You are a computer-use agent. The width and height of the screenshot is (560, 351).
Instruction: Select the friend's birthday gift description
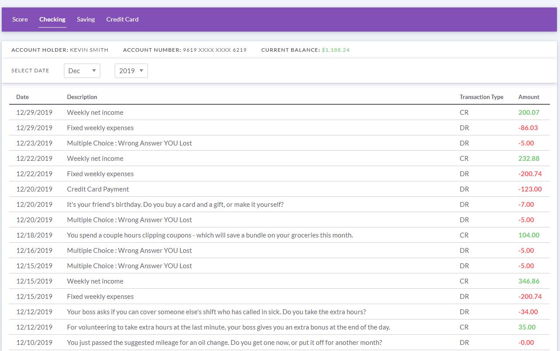click(175, 204)
